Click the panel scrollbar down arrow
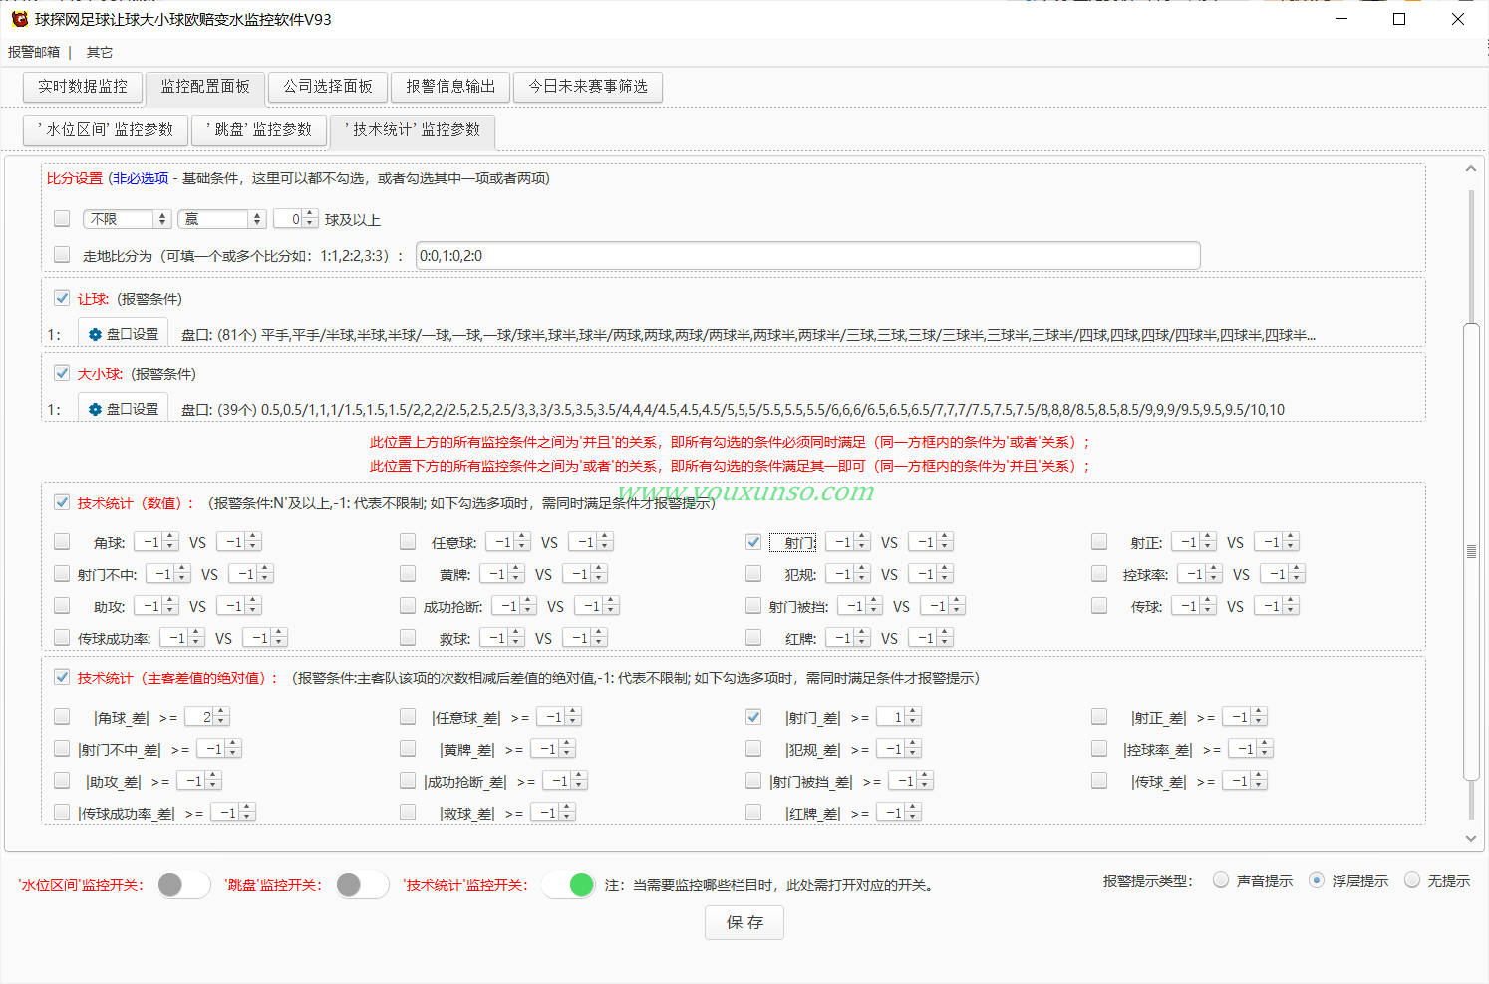The height and width of the screenshot is (984, 1489). click(x=1471, y=839)
